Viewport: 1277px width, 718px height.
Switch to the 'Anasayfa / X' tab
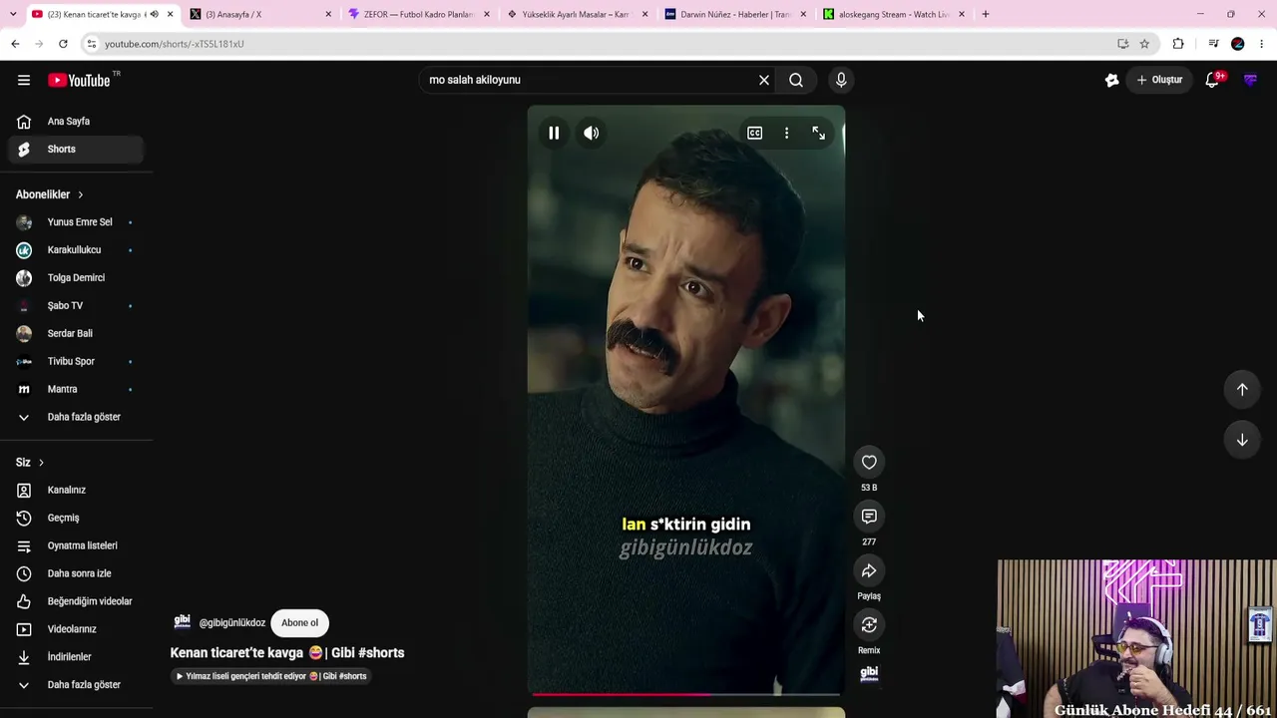coord(260,14)
